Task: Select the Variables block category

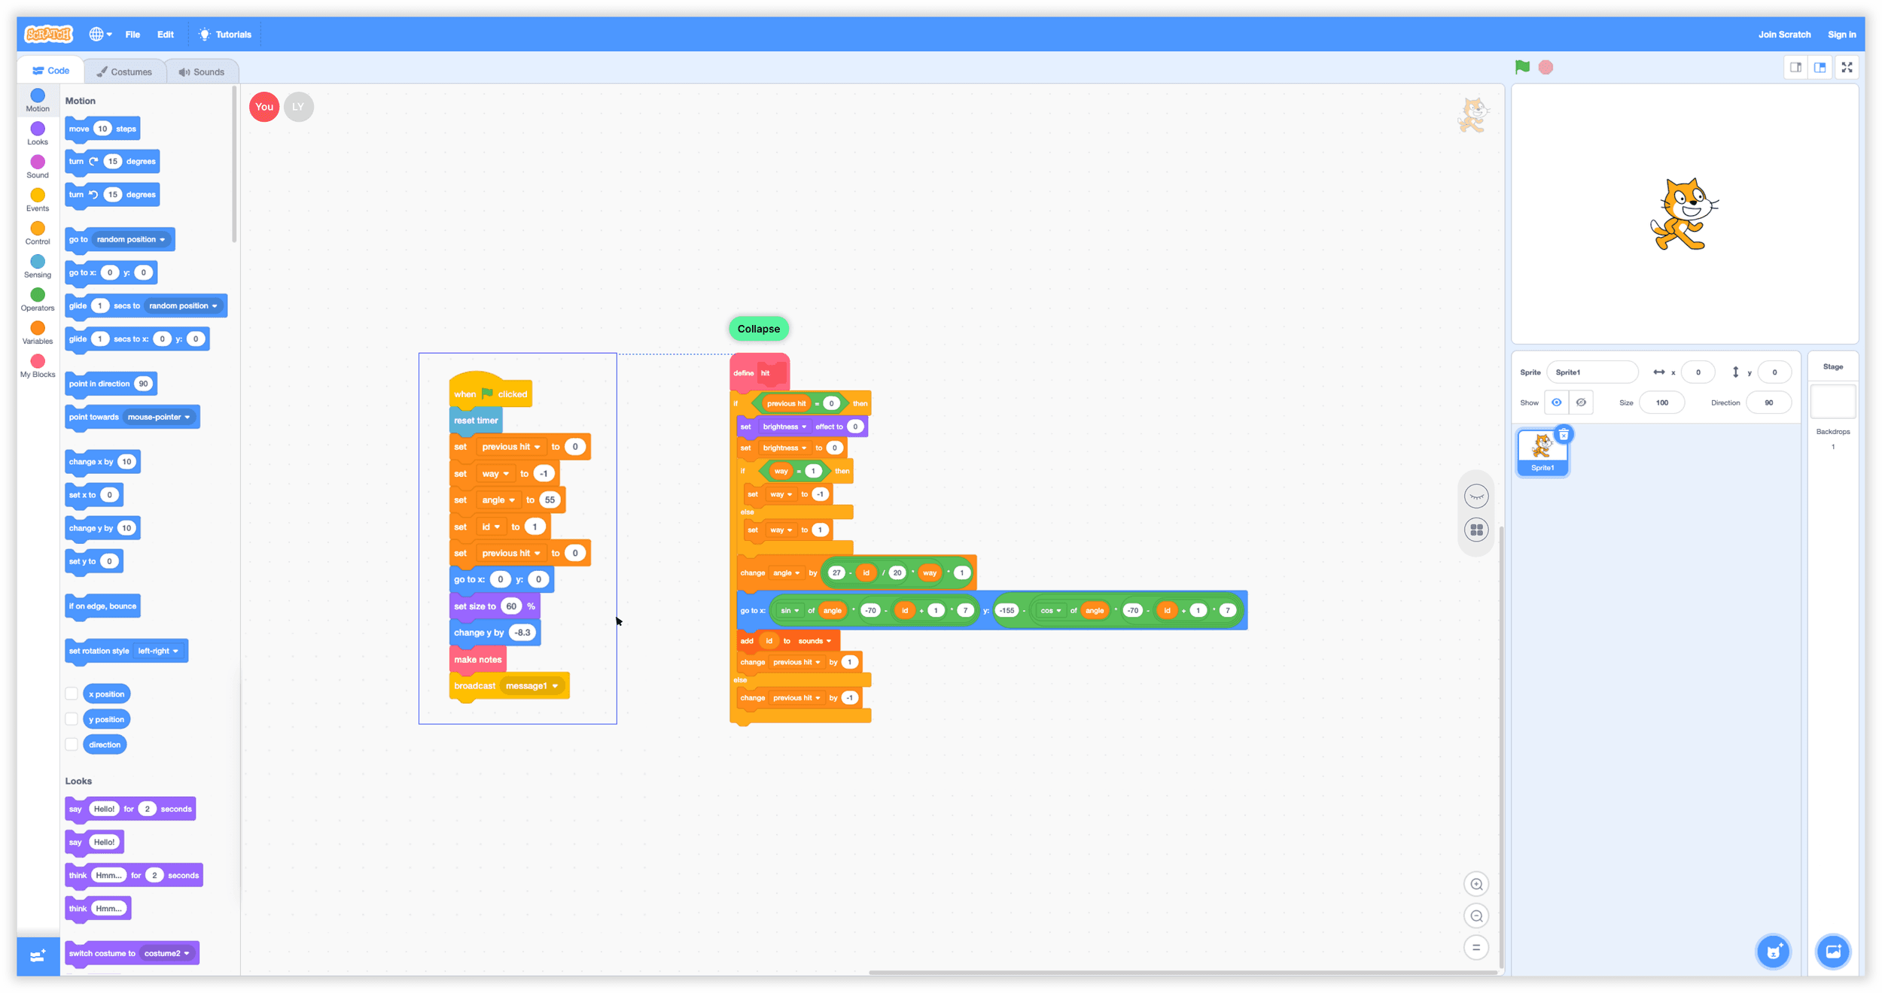Action: pyautogui.click(x=38, y=332)
